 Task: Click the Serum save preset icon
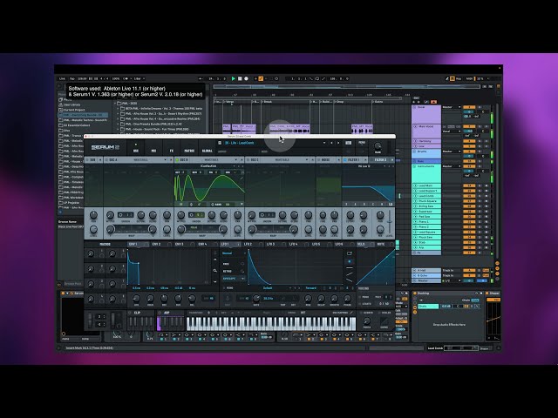pyautogui.click(x=349, y=143)
